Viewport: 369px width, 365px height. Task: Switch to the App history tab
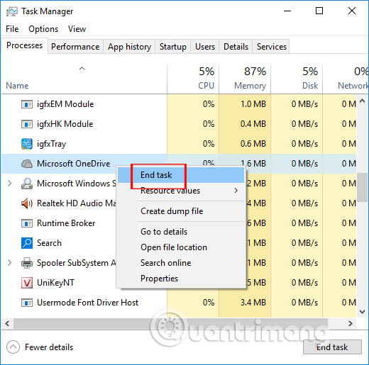tap(129, 47)
